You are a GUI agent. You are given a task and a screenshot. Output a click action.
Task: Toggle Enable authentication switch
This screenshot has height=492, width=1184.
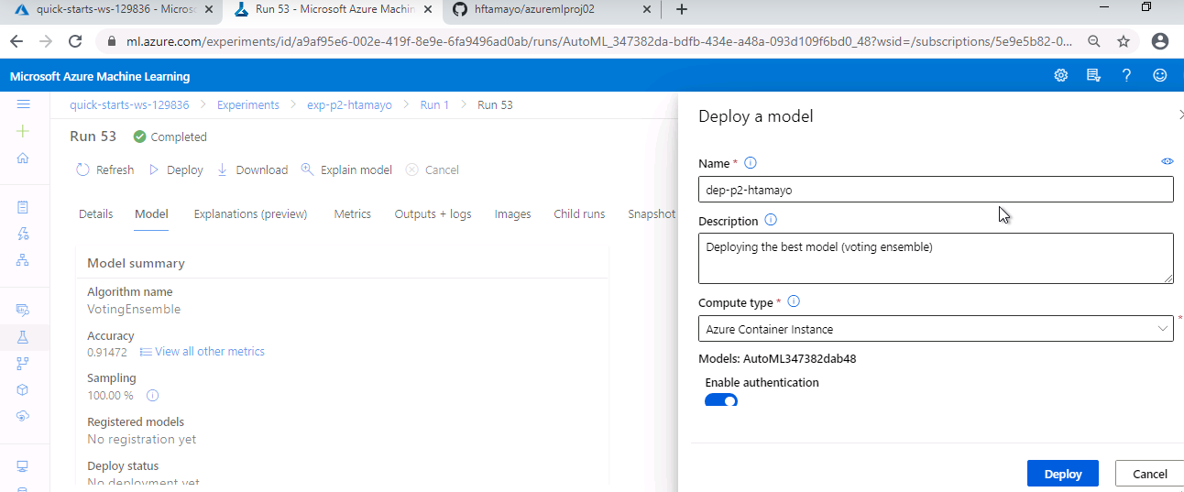pos(721,400)
